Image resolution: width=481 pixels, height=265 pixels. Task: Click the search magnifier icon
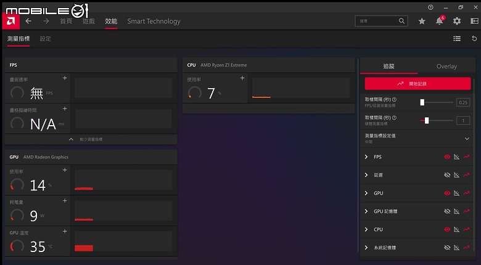click(401, 21)
